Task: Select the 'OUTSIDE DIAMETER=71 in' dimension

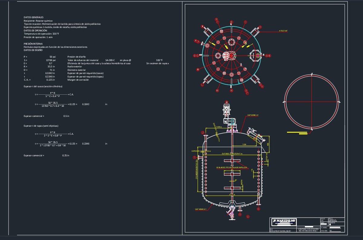Action: (x=232, y=154)
